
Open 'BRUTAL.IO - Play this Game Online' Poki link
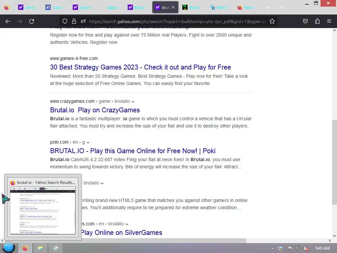(x=133, y=151)
